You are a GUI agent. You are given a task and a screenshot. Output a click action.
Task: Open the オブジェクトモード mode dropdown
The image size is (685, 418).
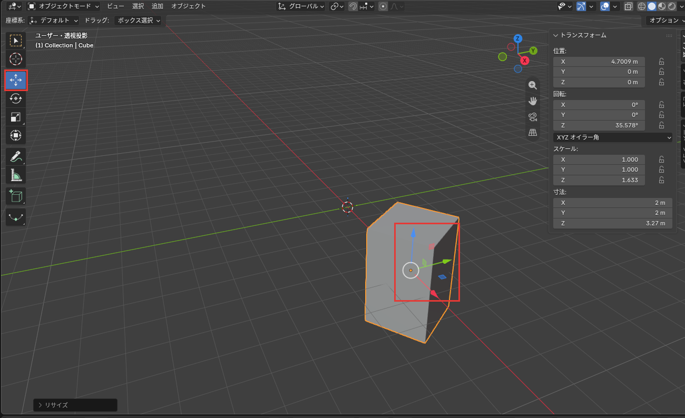click(63, 6)
